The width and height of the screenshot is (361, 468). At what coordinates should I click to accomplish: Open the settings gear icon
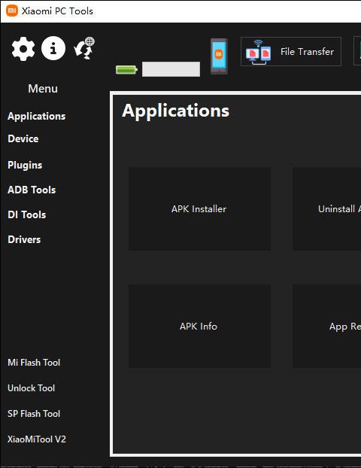[23, 48]
